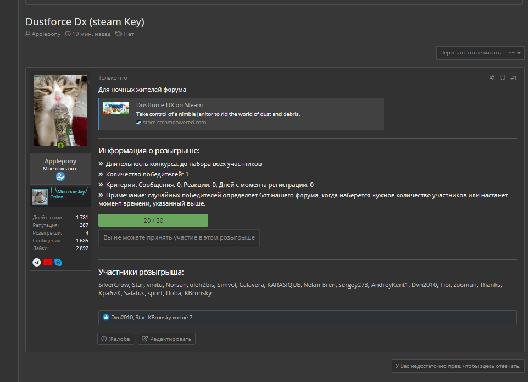This screenshot has width=528, height=382.
Task: Click the green online status indicator on avatar
Action: pos(60,146)
